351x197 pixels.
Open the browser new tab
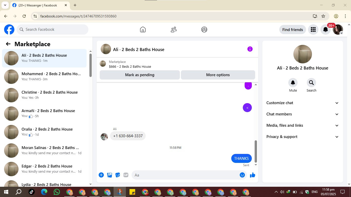(x=75, y=5)
